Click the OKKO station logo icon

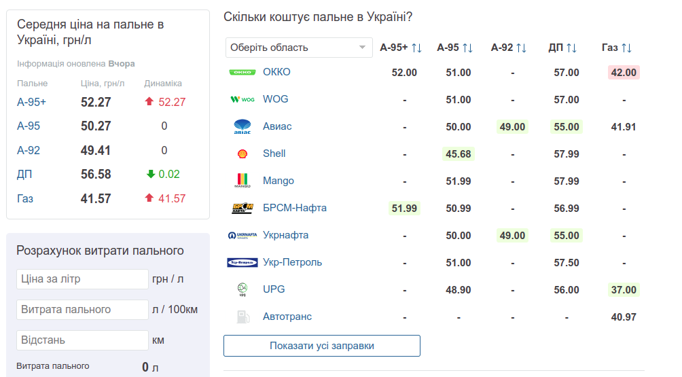242,72
